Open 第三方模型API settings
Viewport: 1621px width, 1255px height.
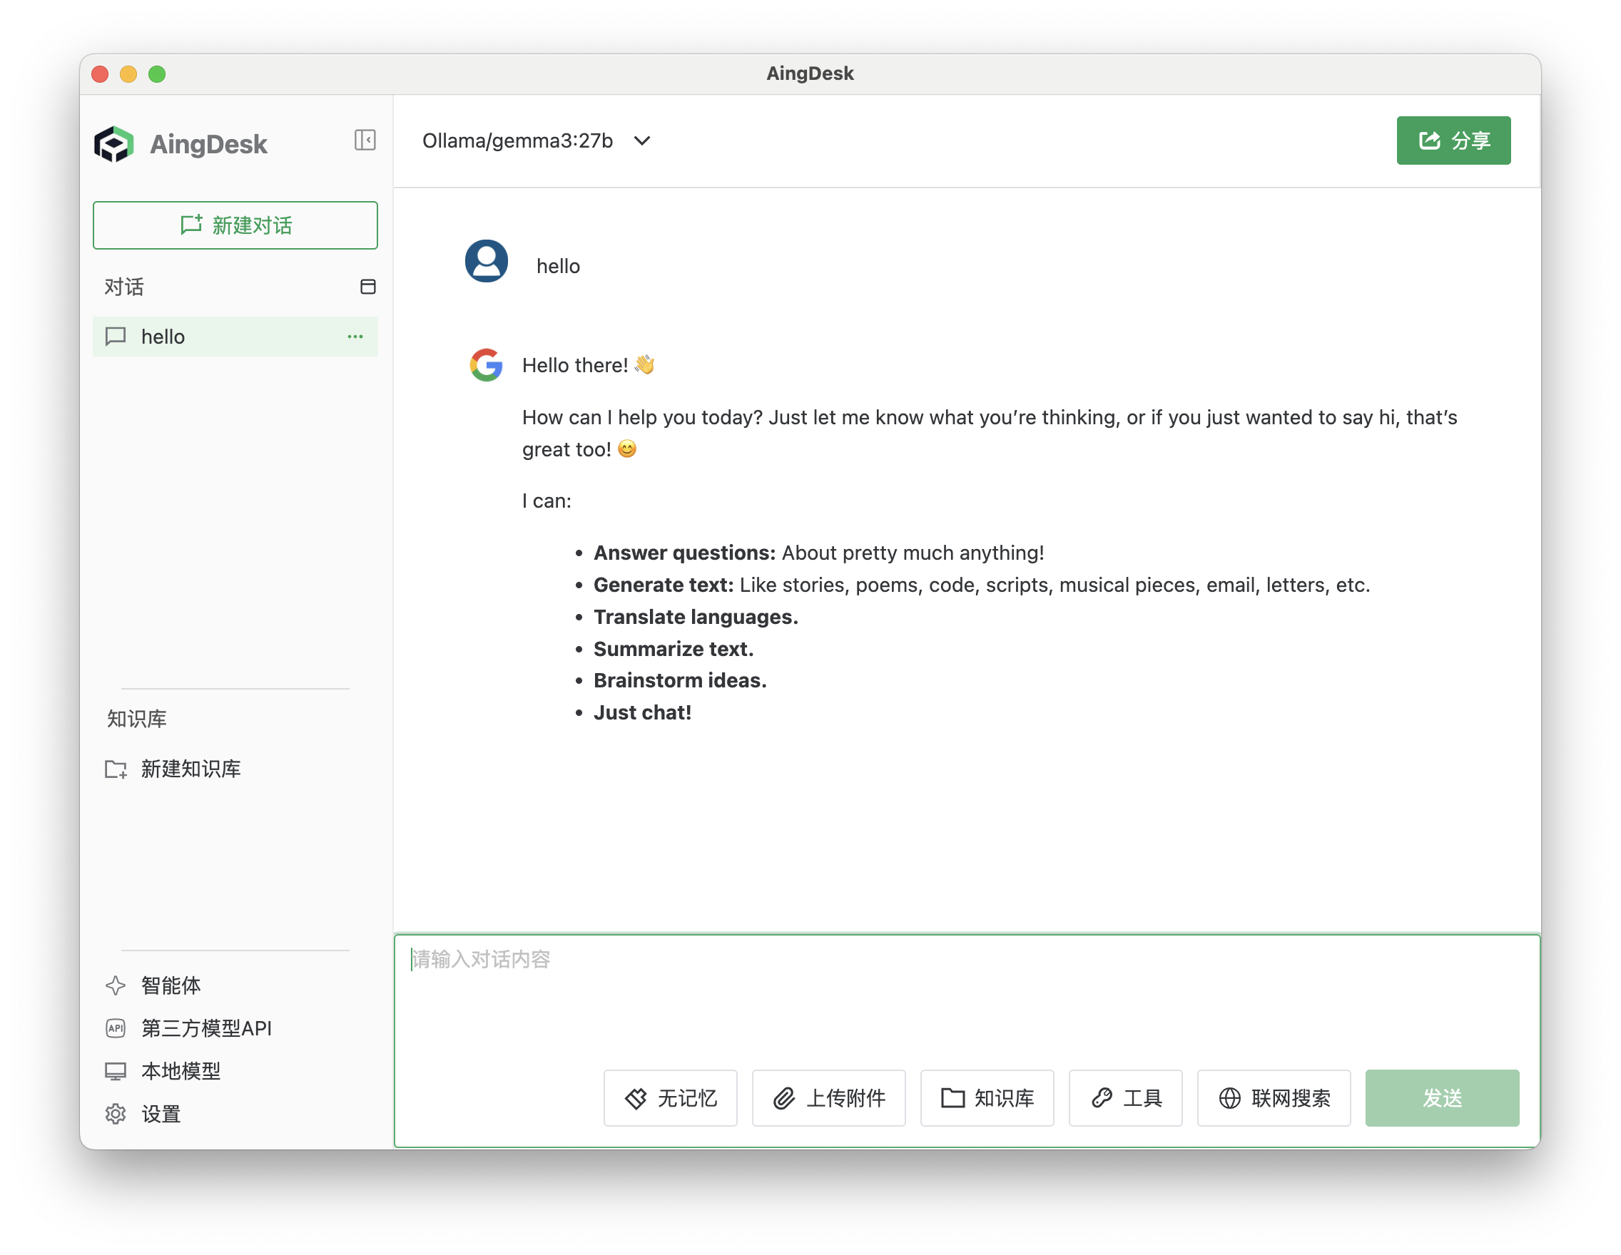pyautogui.click(x=205, y=1028)
